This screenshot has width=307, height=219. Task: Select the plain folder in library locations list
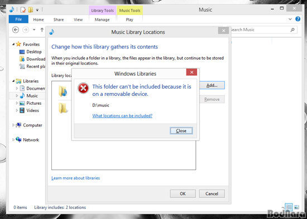(x=63, y=108)
